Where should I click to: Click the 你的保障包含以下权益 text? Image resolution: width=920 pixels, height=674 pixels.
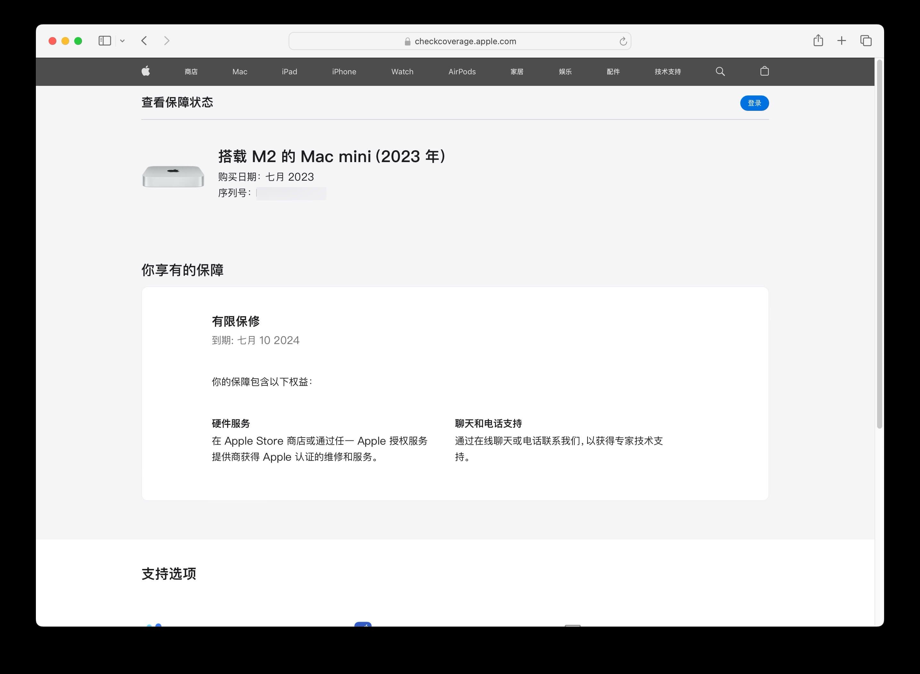pyautogui.click(x=262, y=382)
